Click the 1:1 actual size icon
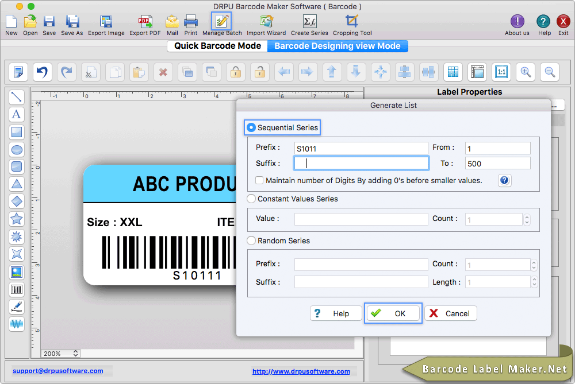The width and height of the screenshot is (575, 384). click(x=501, y=72)
